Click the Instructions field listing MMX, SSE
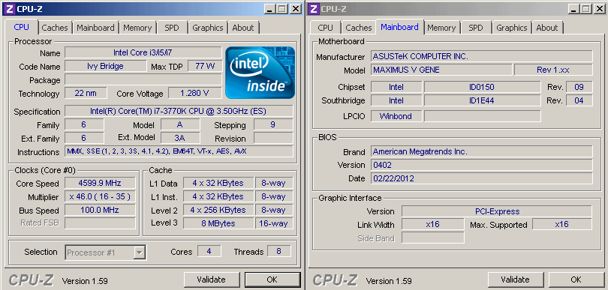The width and height of the screenshot is (608, 290). 179,151
